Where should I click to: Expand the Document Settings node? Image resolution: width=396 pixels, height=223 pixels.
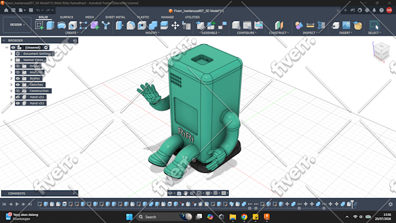[12, 54]
